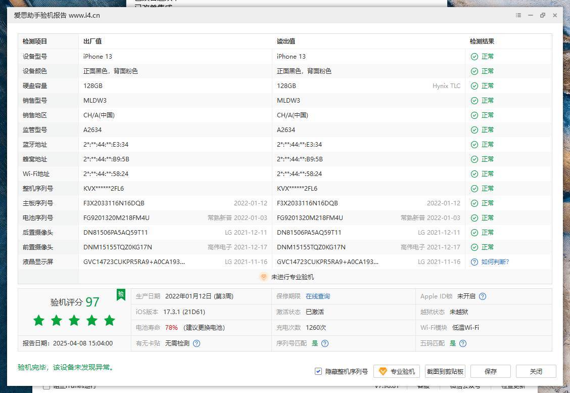Click the 验机完毕 status message

point(66,368)
